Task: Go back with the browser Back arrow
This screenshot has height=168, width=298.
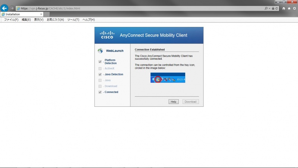Action: (x=4, y=8)
